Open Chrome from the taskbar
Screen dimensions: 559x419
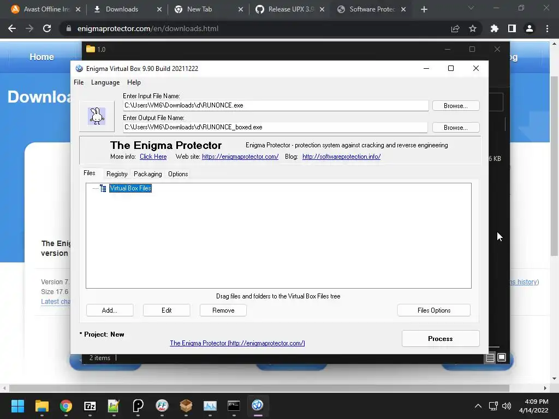(66, 406)
